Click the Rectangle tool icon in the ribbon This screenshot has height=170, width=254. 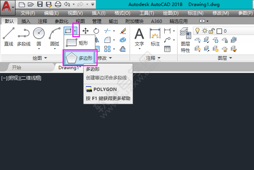[x=68, y=31]
